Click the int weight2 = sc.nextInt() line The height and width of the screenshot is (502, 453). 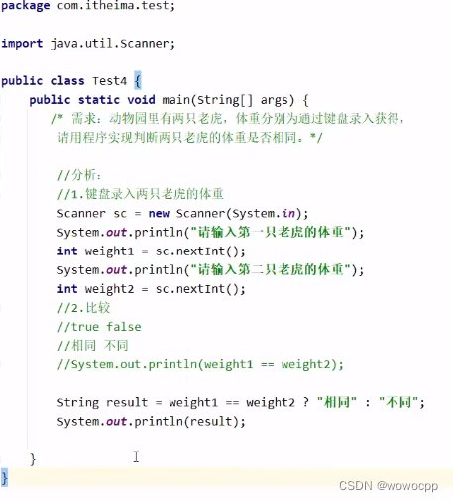[152, 289]
